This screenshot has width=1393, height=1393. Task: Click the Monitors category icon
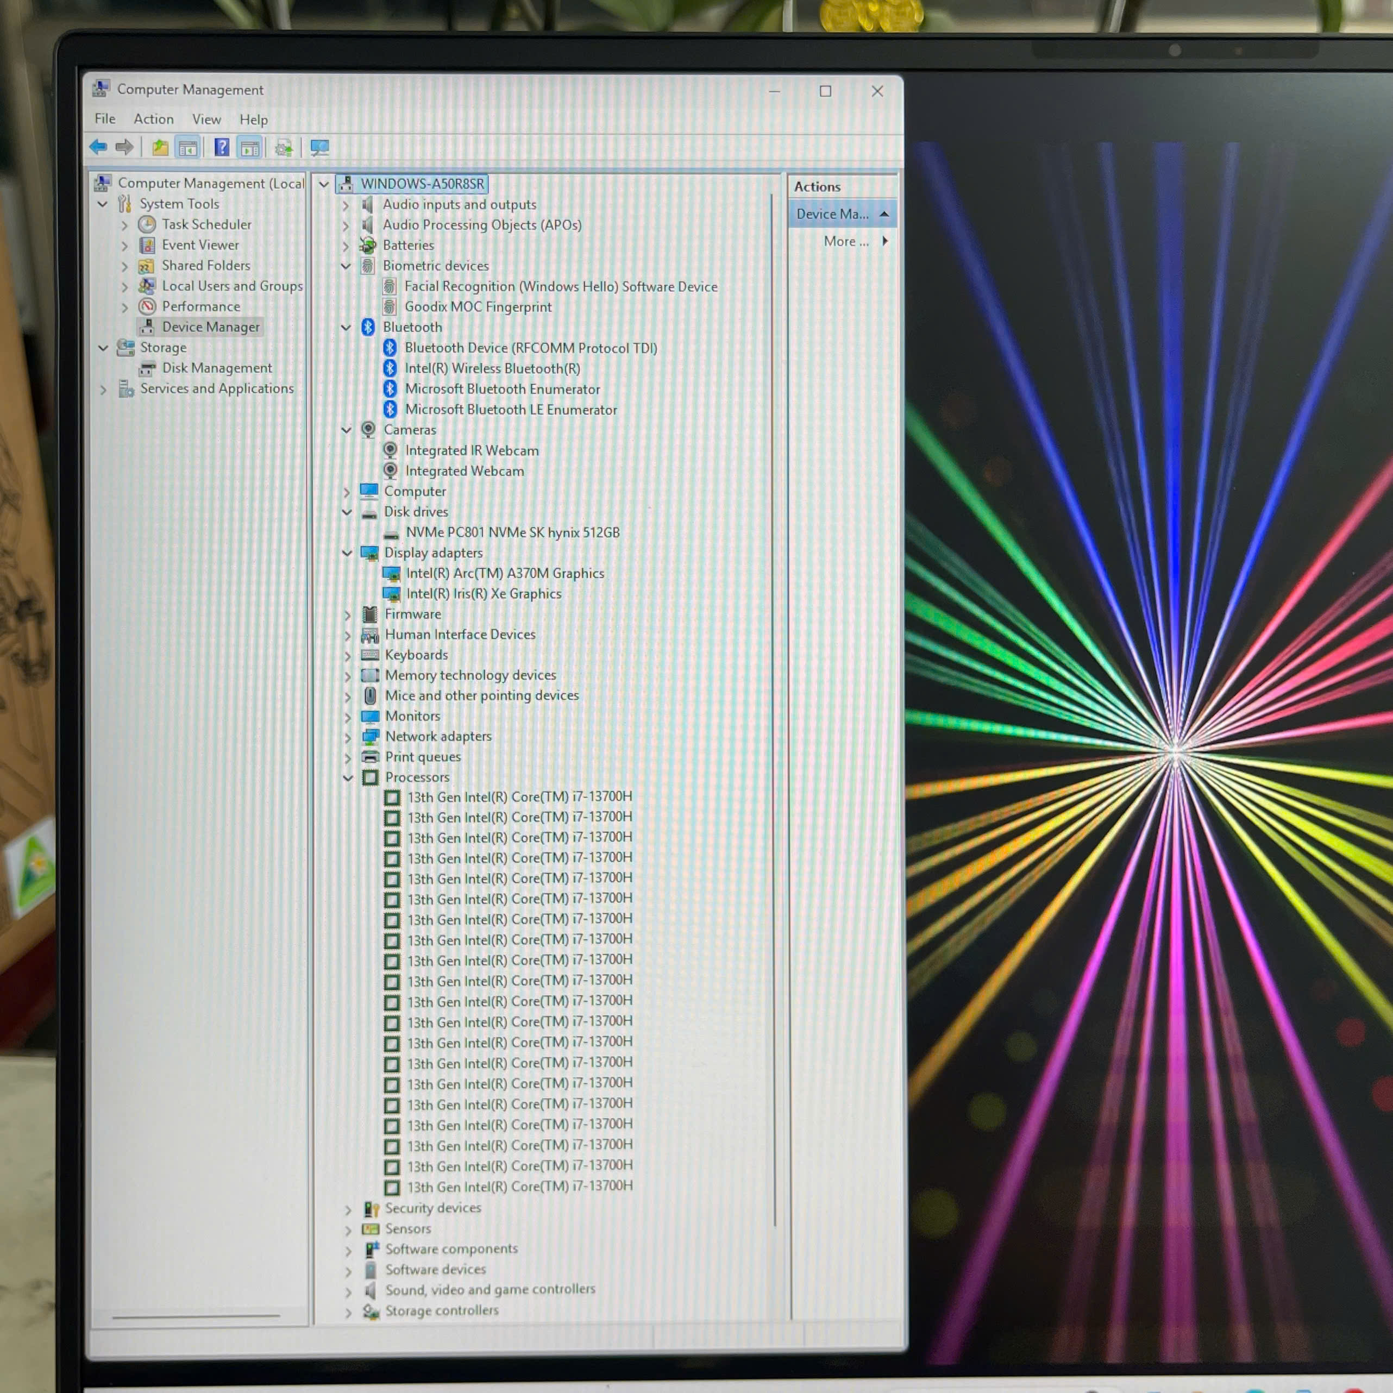click(370, 716)
